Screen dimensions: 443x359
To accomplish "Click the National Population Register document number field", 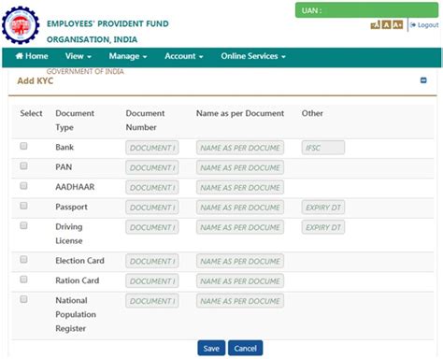I will [x=152, y=301].
